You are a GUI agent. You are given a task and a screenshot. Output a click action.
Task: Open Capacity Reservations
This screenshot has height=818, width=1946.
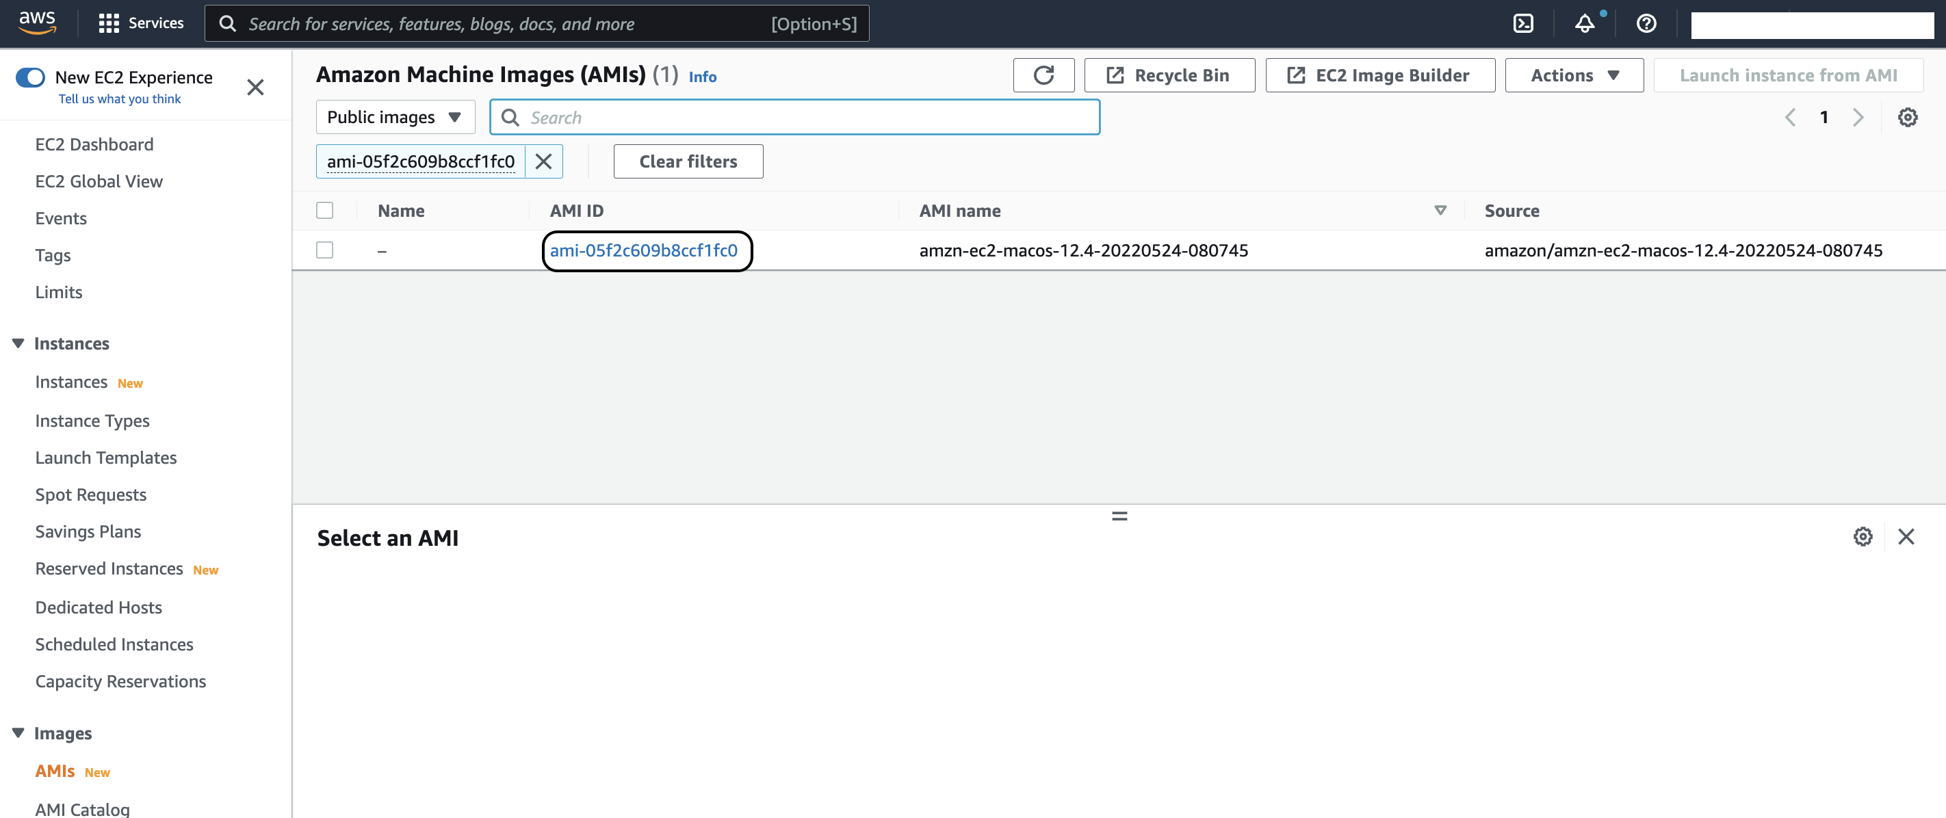coord(121,681)
